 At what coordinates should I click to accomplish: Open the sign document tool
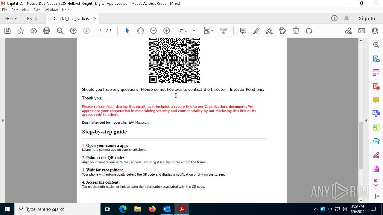click(269, 31)
